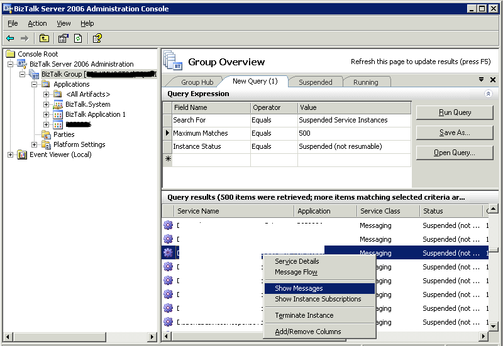Choose Show Messages from context menu
The image size is (503, 346).
coord(319,288)
